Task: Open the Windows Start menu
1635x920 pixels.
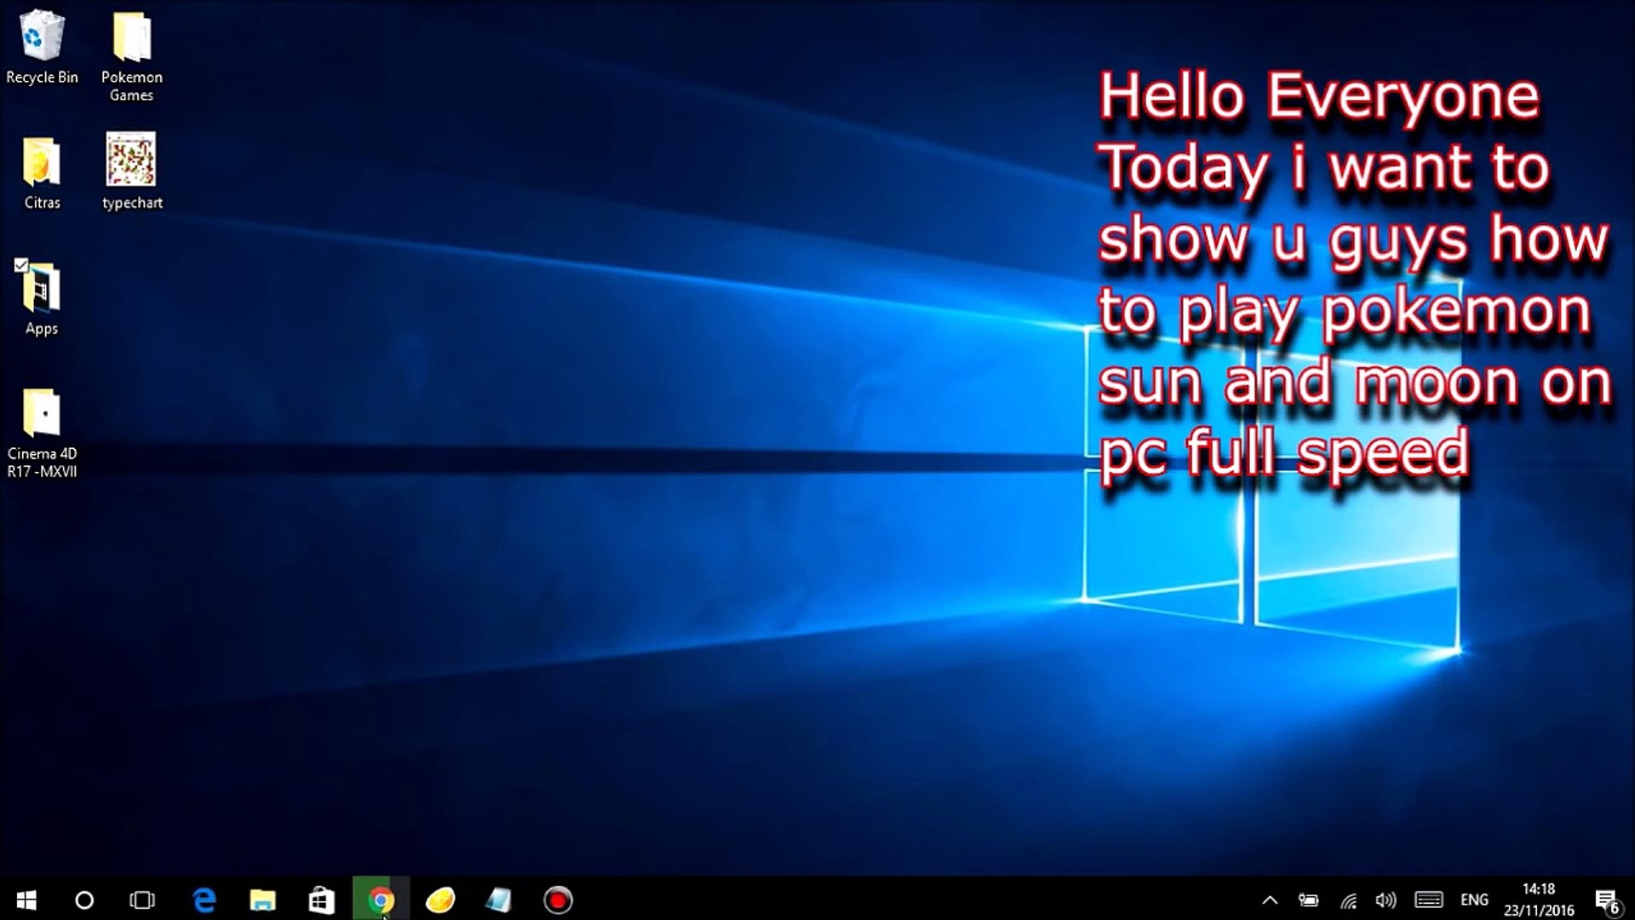Action: pos(26,900)
